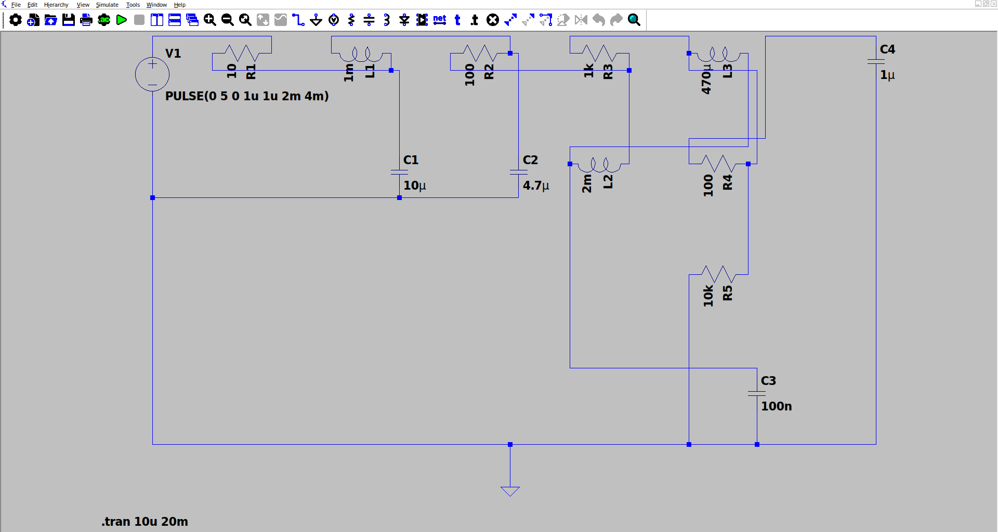Place a resistor component
Image resolution: width=998 pixels, height=532 pixels.
(351, 20)
